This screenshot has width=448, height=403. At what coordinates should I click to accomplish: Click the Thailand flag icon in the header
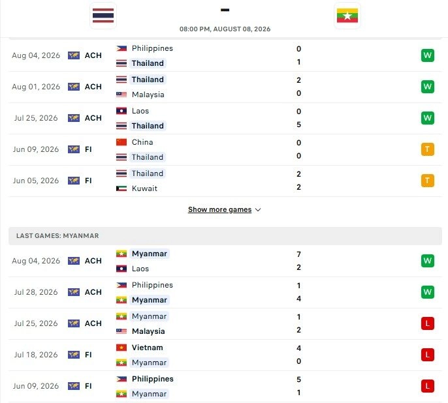[x=103, y=16]
